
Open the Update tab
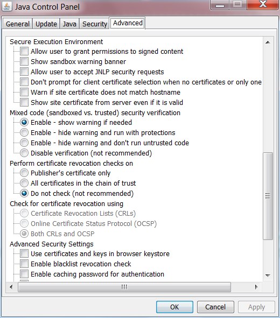coord(46,24)
